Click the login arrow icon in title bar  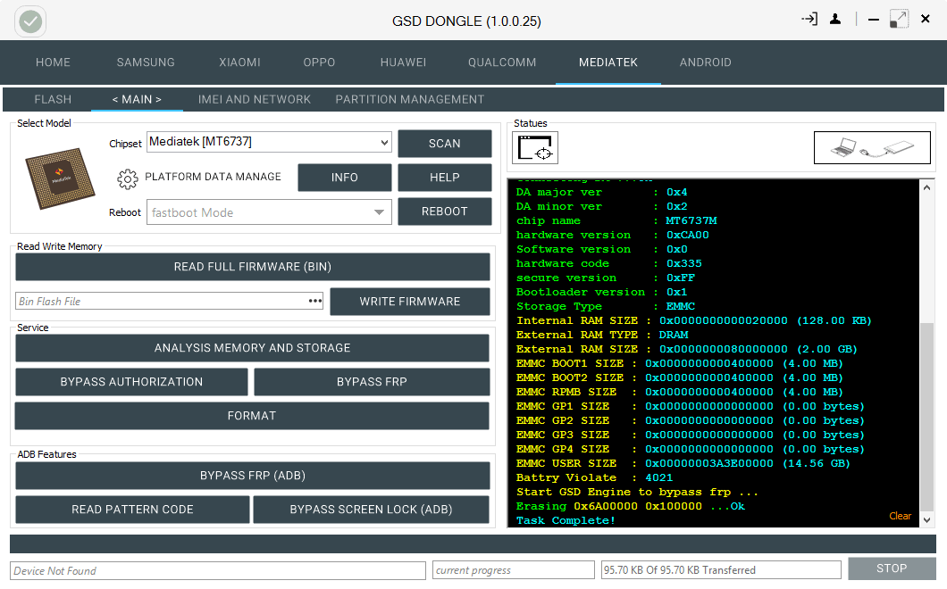pyautogui.click(x=809, y=20)
